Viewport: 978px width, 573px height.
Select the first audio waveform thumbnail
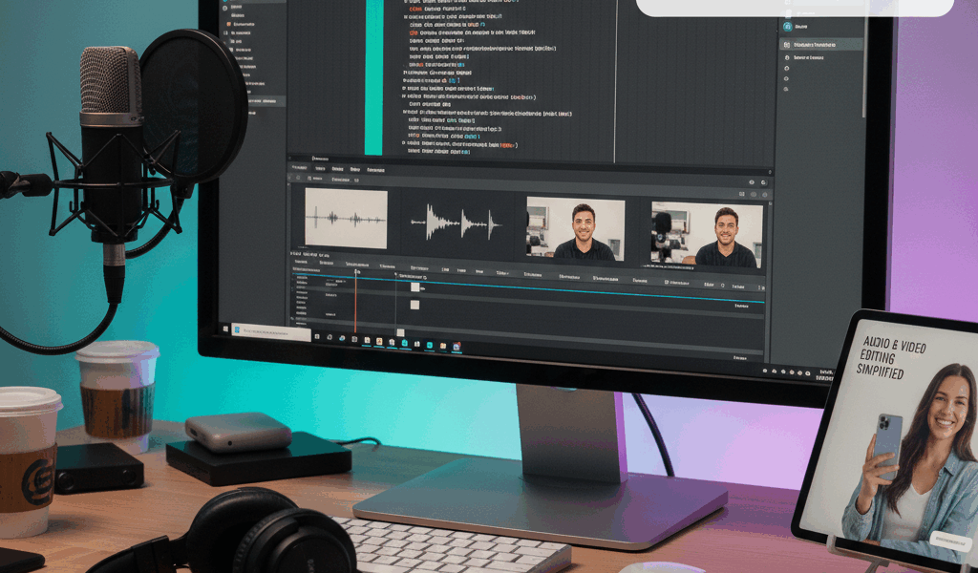pyautogui.click(x=346, y=219)
